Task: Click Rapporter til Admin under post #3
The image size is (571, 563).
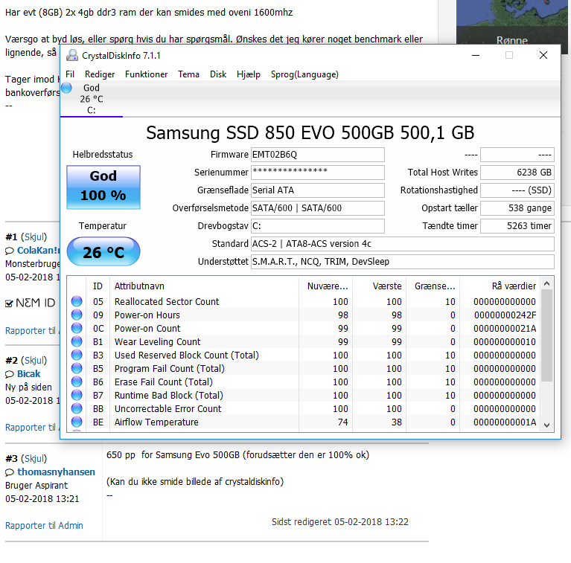Action: (x=44, y=526)
